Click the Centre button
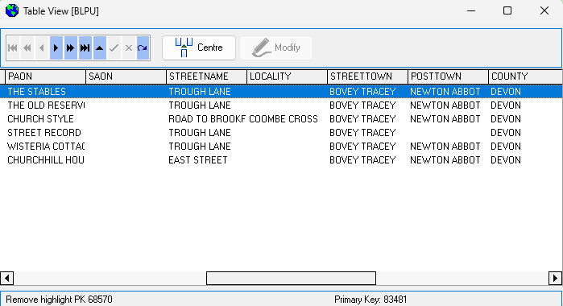Image resolution: width=563 pixels, height=306 pixels. pyautogui.click(x=199, y=48)
